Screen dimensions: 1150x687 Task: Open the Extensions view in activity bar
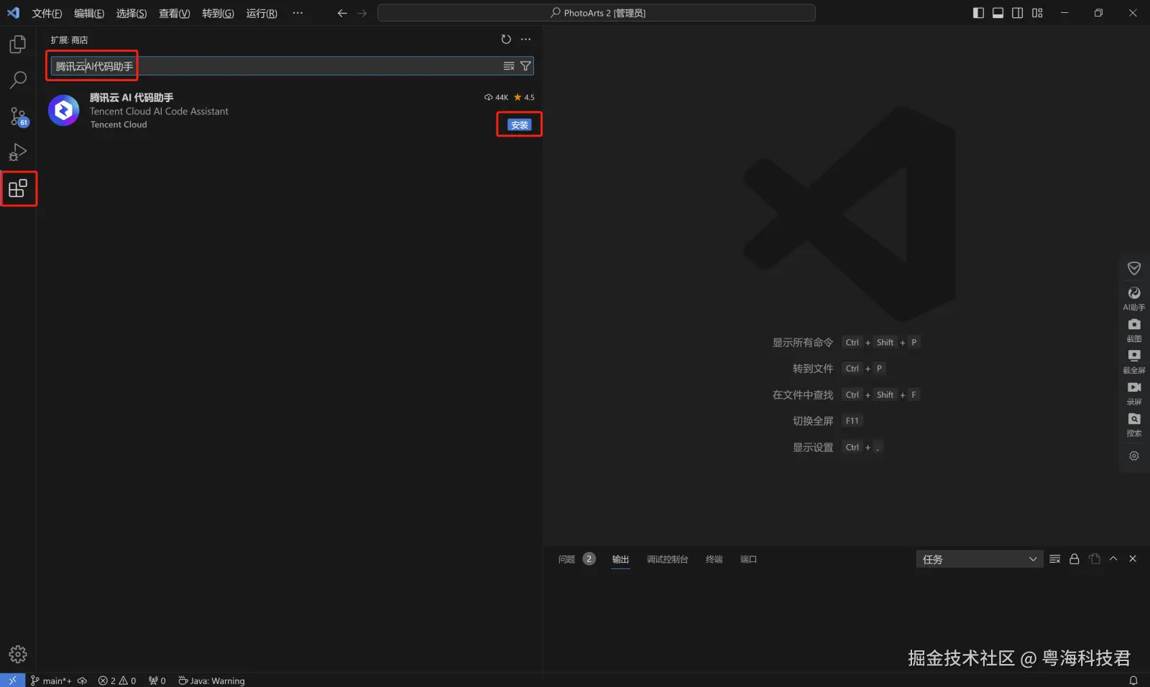click(18, 188)
